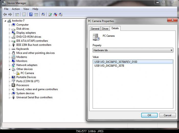This screenshot has height=133, width=179.
Task: Click the PC Camera device image in dialog
Action: [96, 37]
